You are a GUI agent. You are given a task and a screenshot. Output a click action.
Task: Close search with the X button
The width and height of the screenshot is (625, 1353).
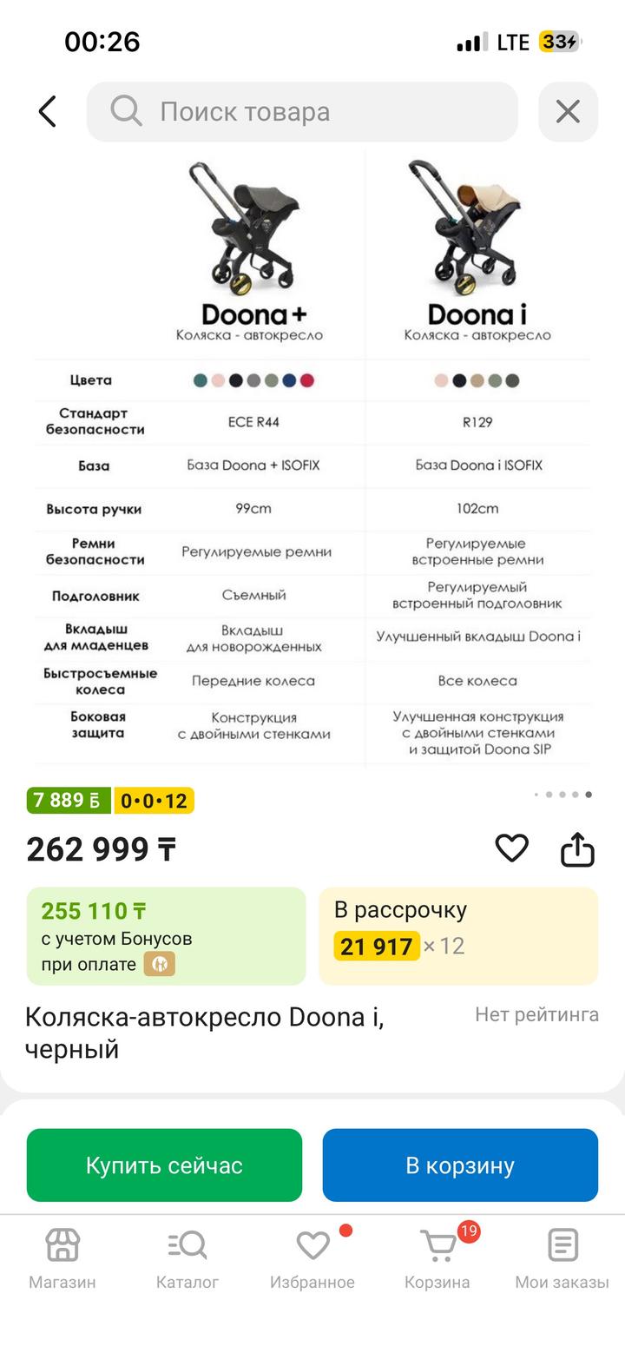[568, 111]
